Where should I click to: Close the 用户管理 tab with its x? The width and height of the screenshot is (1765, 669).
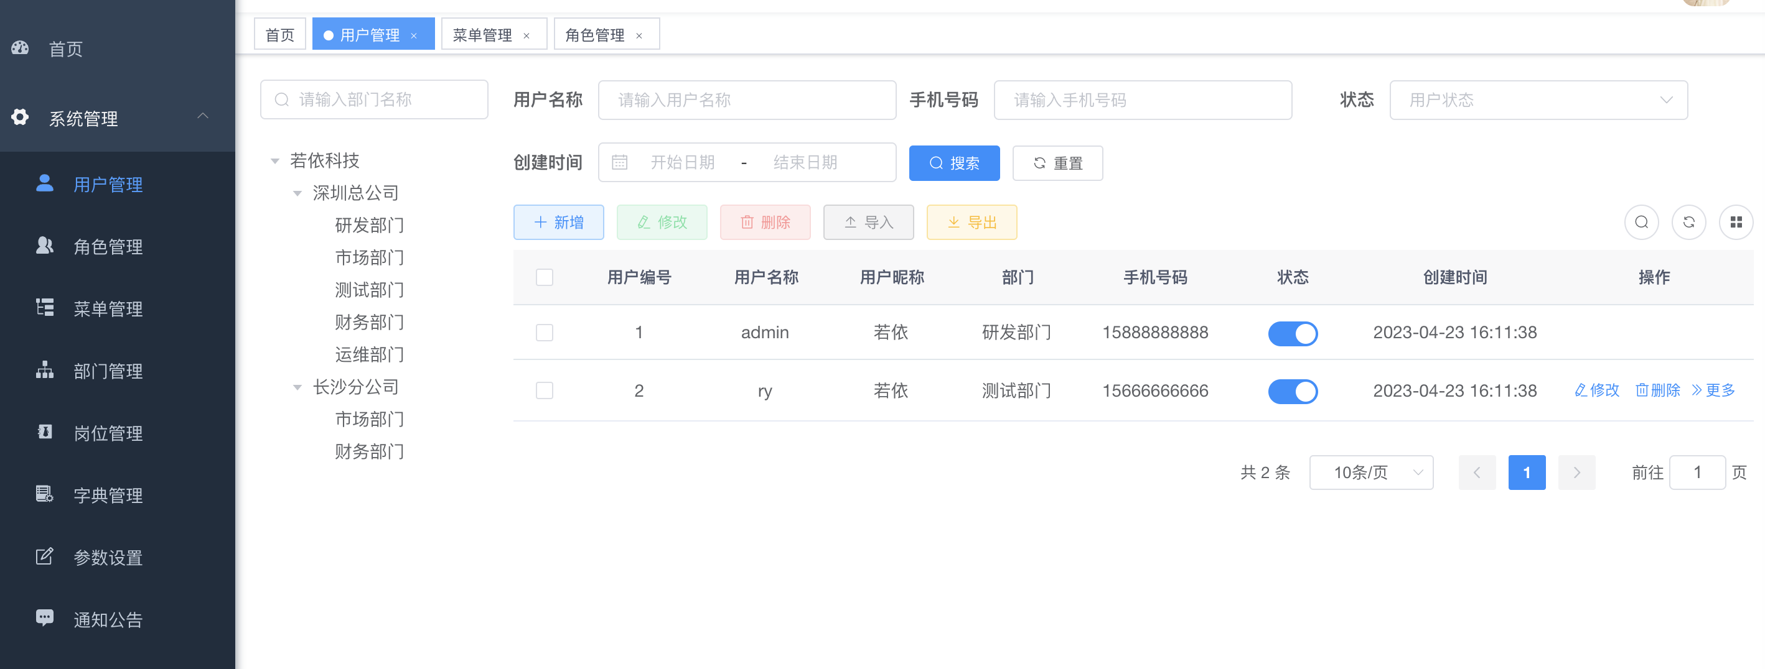[x=414, y=35]
